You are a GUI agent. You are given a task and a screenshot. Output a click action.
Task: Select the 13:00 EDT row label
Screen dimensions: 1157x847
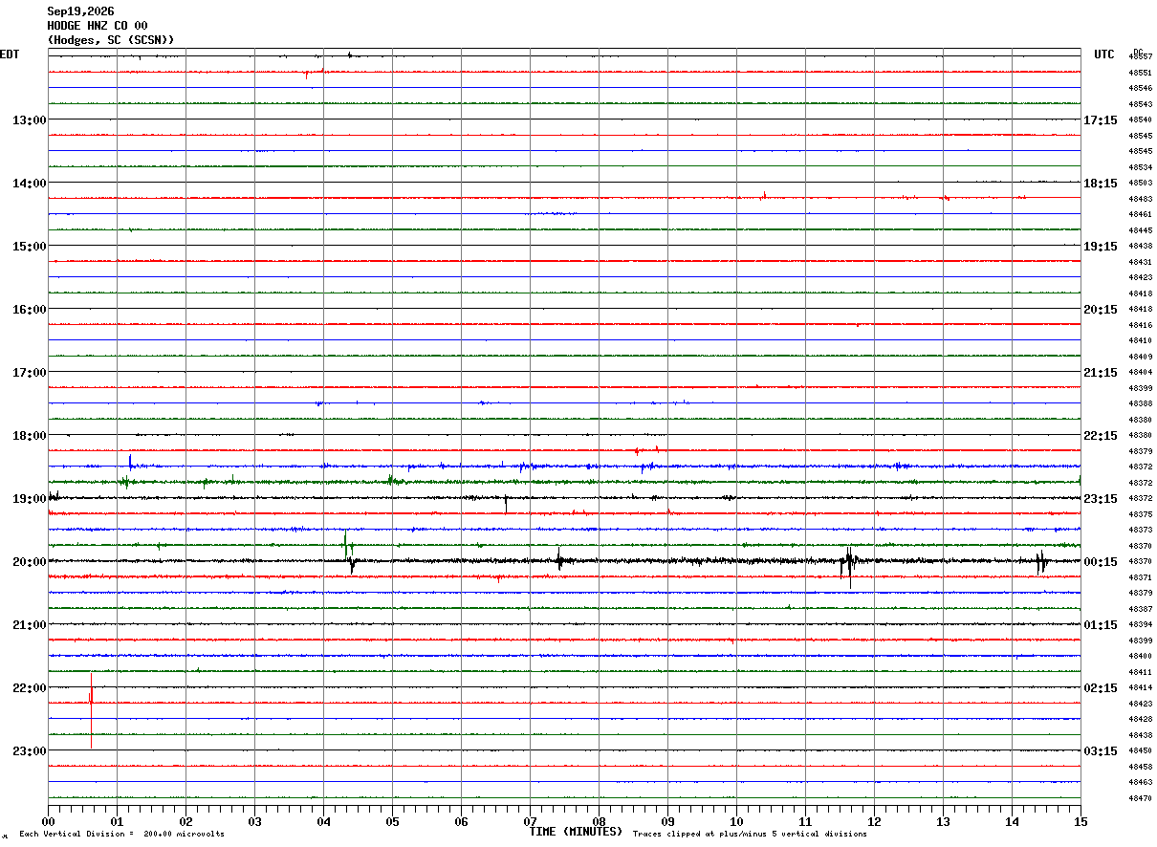coord(29,119)
